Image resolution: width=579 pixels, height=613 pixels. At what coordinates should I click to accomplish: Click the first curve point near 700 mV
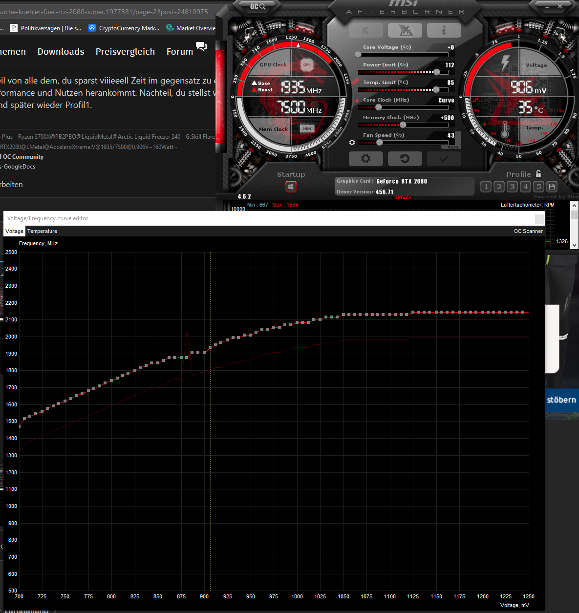pos(20,426)
